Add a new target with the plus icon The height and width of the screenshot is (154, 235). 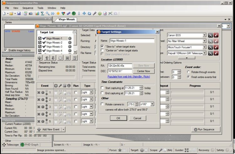point(40,58)
